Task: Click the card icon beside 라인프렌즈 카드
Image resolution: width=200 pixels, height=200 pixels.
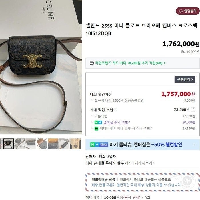Action: (x=92, y=63)
